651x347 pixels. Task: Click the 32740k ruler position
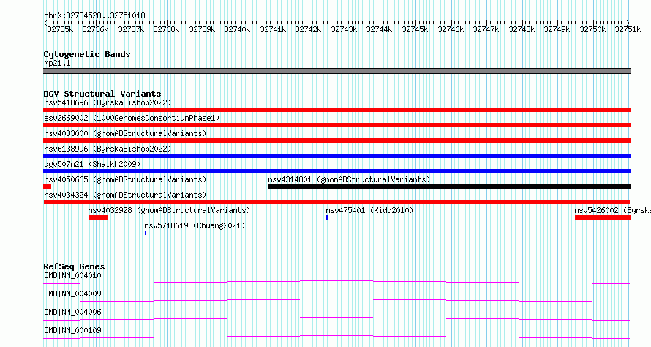(x=237, y=29)
